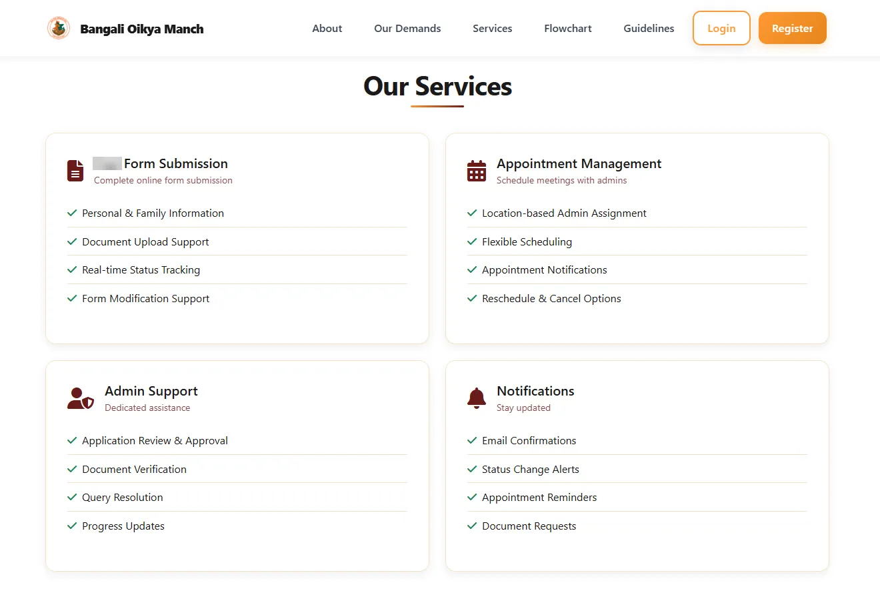Open the About nav item
Screen dimensions: 880x613
[x=327, y=29]
